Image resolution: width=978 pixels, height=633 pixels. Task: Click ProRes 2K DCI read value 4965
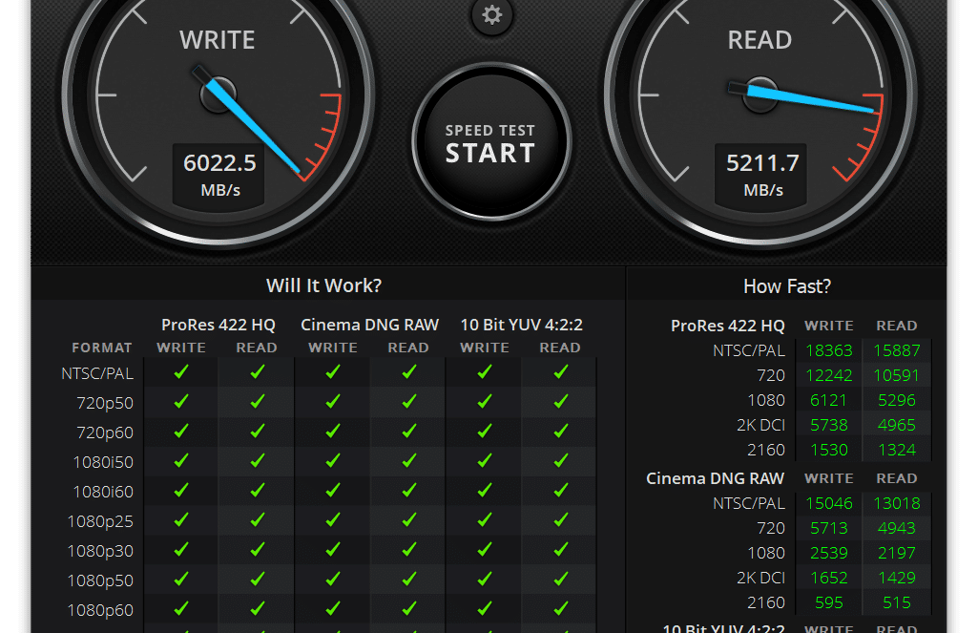(x=896, y=425)
